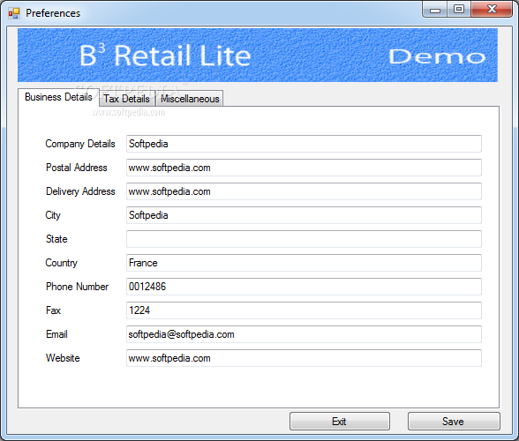This screenshot has height=441, width=519.
Task: Focus the Phone Number field
Action: 304,287
